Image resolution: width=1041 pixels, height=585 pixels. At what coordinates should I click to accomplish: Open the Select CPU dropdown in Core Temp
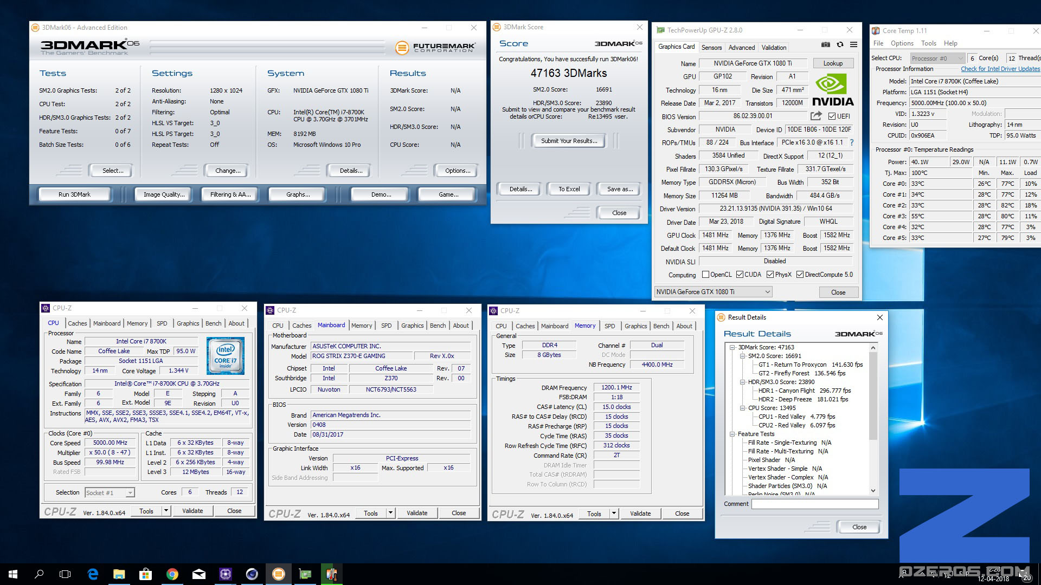pyautogui.click(x=937, y=58)
